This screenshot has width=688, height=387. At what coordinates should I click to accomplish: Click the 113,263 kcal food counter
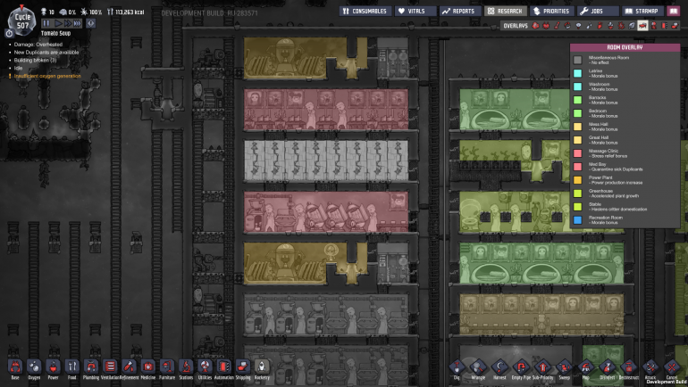point(126,12)
